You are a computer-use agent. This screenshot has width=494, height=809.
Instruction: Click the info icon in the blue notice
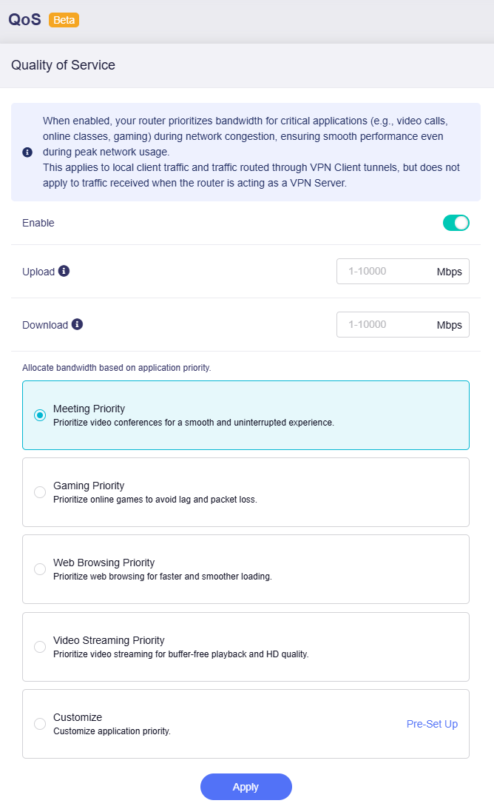point(27,152)
